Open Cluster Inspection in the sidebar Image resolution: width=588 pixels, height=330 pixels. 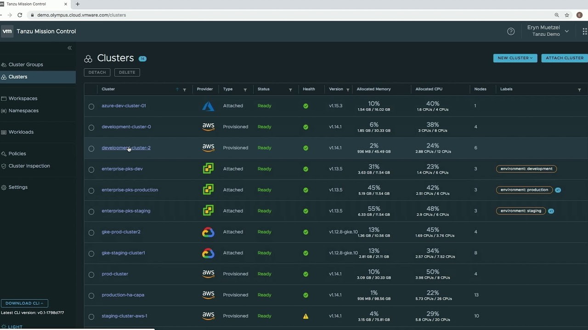[29, 166]
